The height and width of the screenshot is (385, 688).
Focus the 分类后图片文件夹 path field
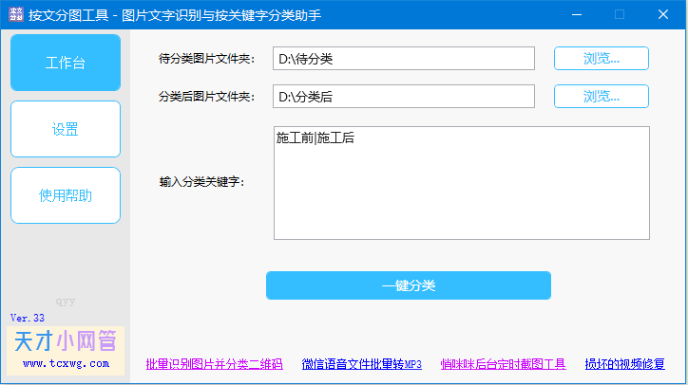pyautogui.click(x=404, y=97)
